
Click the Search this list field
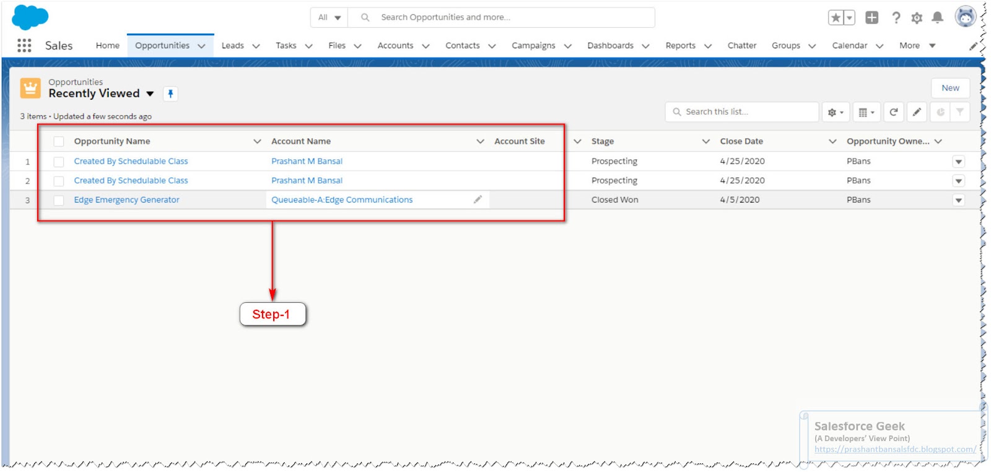pyautogui.click(x=742, y=112)
